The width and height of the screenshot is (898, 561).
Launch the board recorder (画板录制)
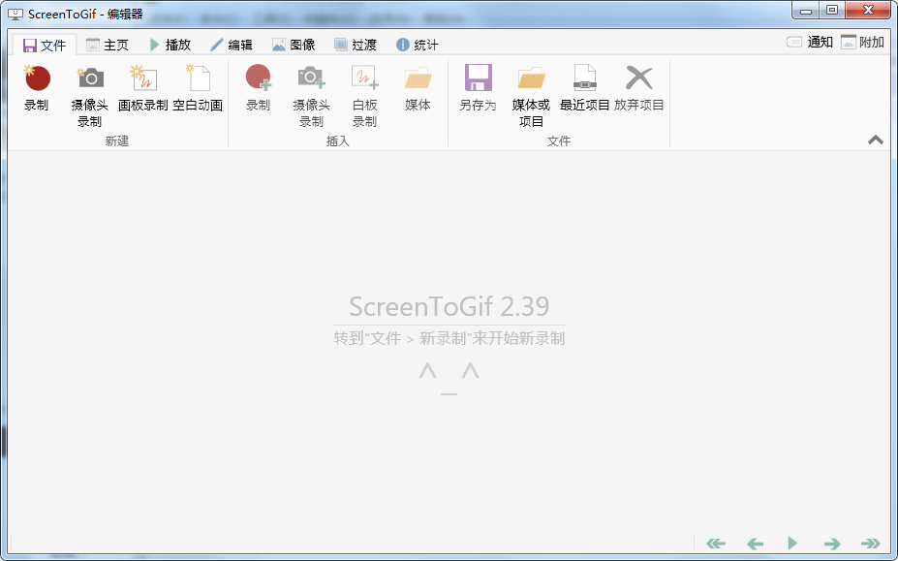[x=143, y=88]
